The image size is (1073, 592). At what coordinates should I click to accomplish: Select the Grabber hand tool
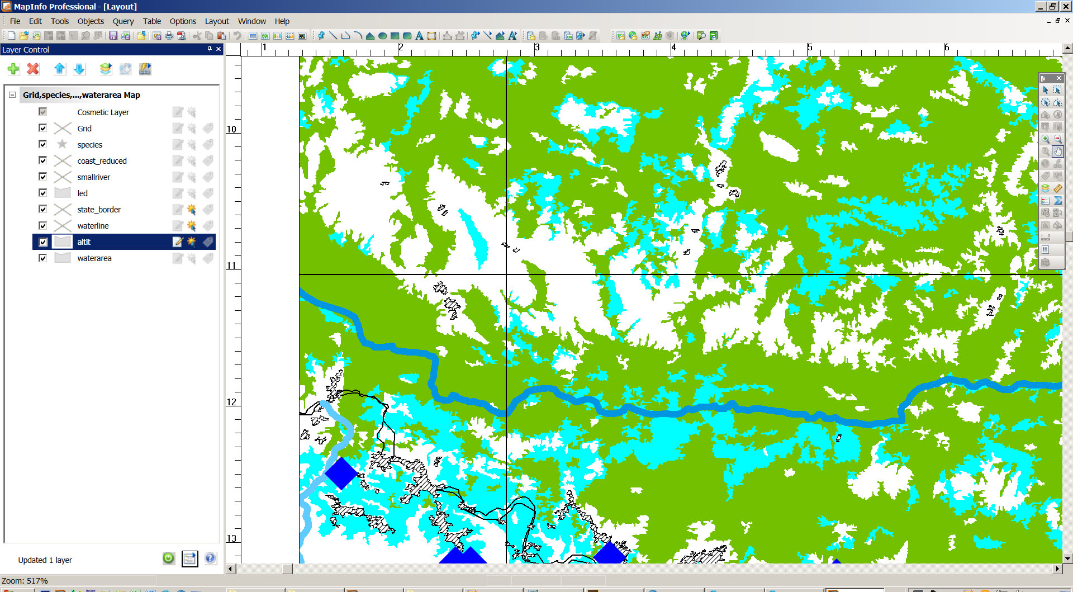tap(1057, 151)
